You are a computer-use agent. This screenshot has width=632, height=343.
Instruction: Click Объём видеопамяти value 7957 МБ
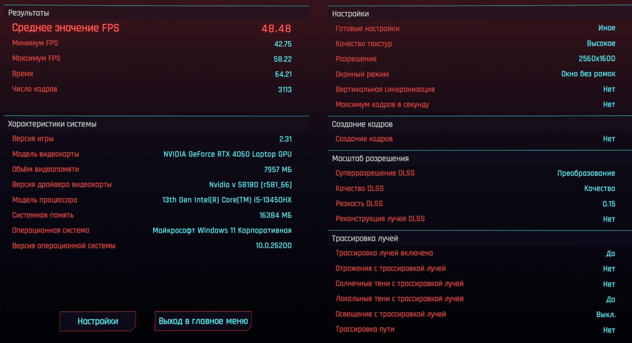278,169
